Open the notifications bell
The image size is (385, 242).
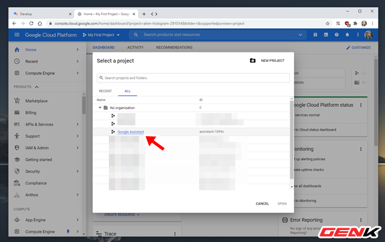pyautogui.click(x=347, y=35)
